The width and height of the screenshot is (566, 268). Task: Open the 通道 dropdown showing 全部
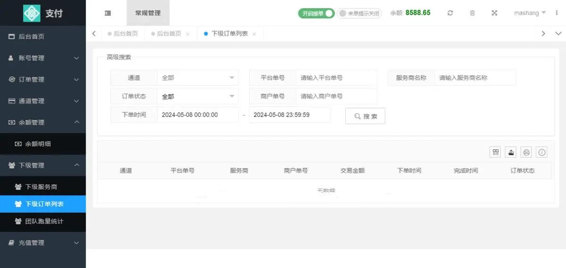[198, 78]
